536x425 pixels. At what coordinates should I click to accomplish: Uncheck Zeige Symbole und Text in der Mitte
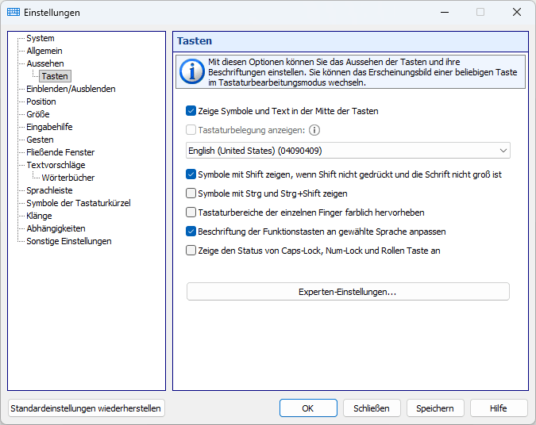coord(191,110)
